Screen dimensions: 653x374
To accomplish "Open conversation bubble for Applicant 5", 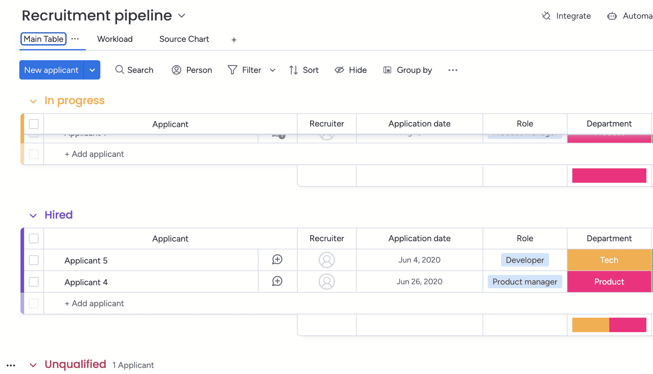I will point(277,260).
